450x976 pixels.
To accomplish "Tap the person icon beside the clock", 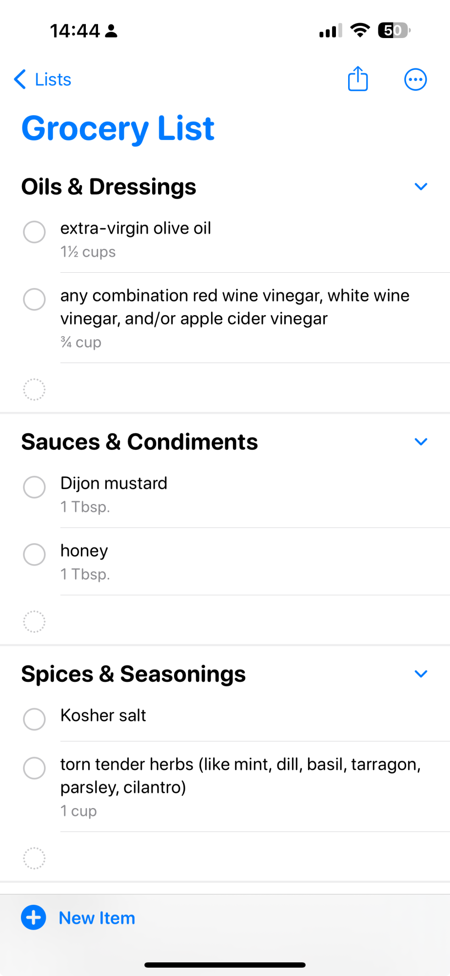I will (111, 31).
